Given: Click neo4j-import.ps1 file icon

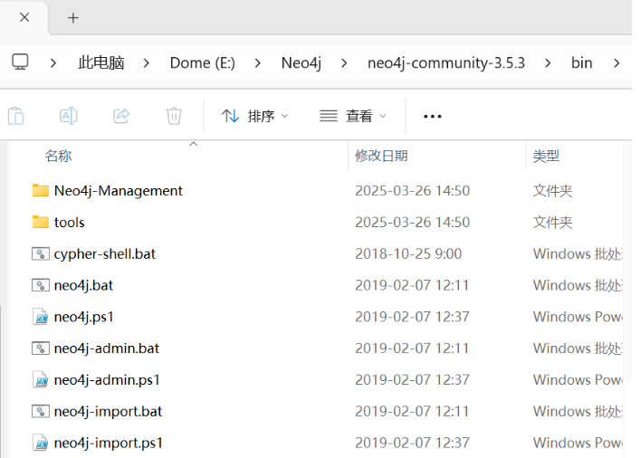Looking at the screenshot, I should (x=41, y=443).
